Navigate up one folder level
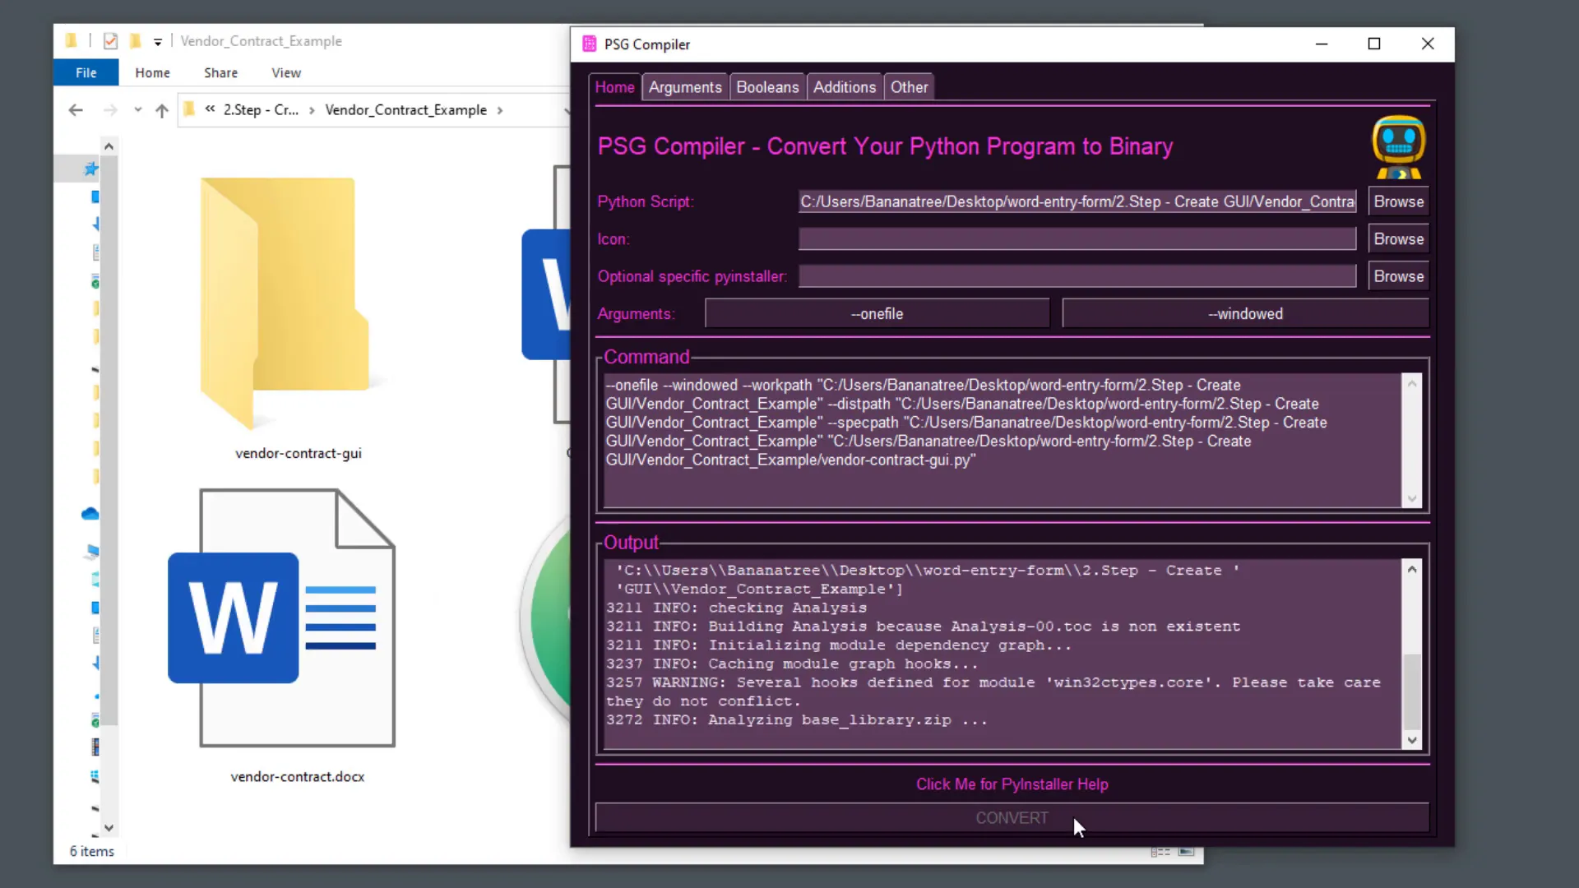The width and height of the screenshot is (1579, 888). [x=161, y=109]
